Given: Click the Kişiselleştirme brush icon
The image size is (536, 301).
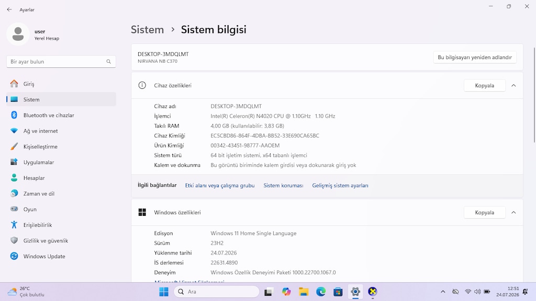Looking at the screenshot, I should pos(14,146).
